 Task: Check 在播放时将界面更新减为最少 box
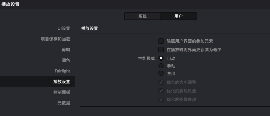[161, 50]
